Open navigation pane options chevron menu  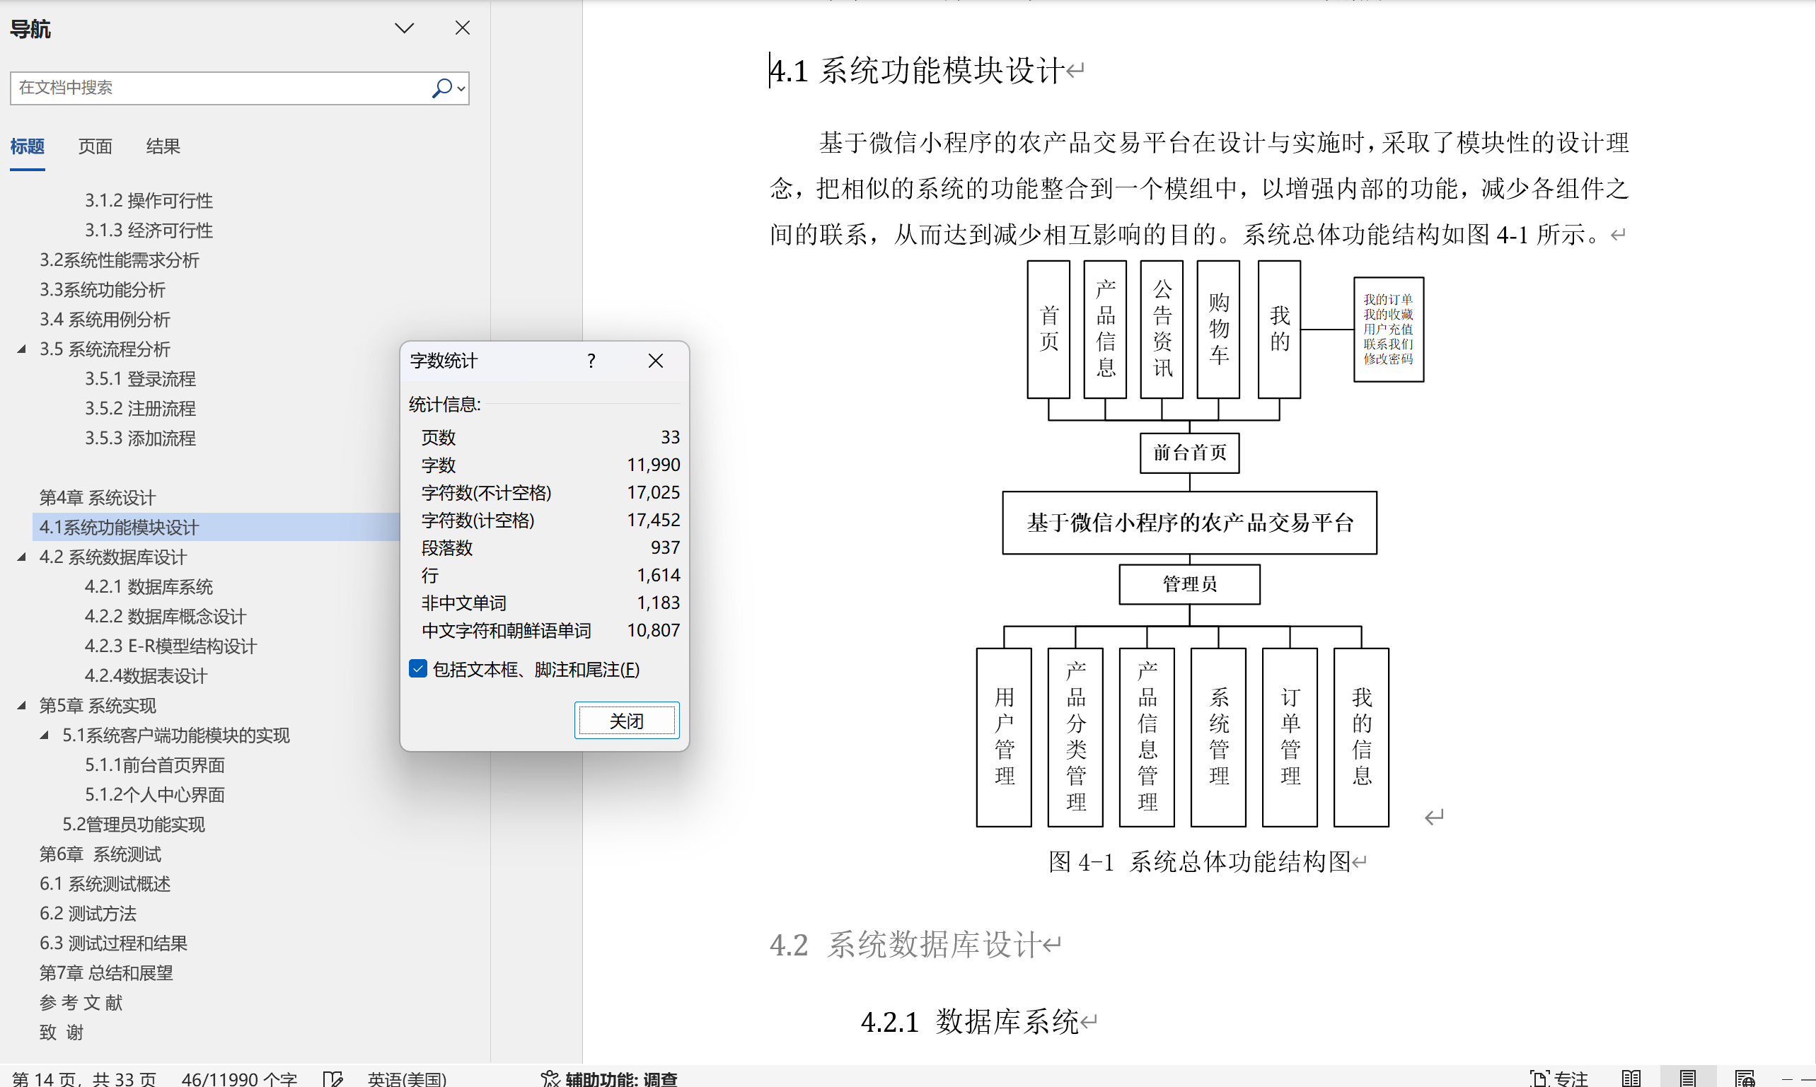[405, 28]
